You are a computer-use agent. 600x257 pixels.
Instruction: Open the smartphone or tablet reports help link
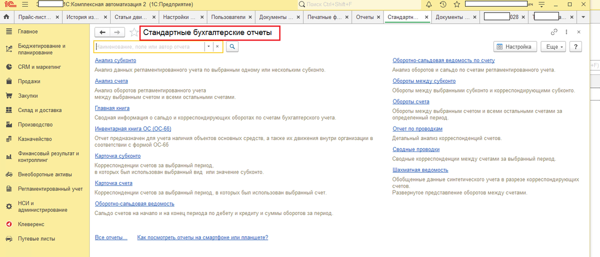(202, 237)
